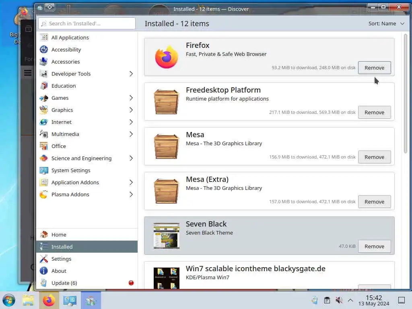
Task: Open the file manager from taskbar
Action: coord(28,300)
